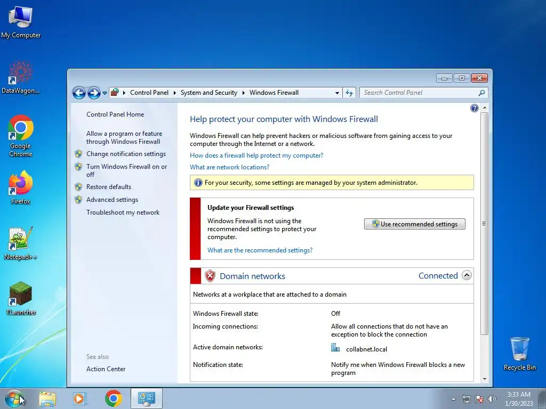Viewport: 546px width, 409px height.
Task: Select the DataWagon desktop shortcut
Action: [21, 78]
